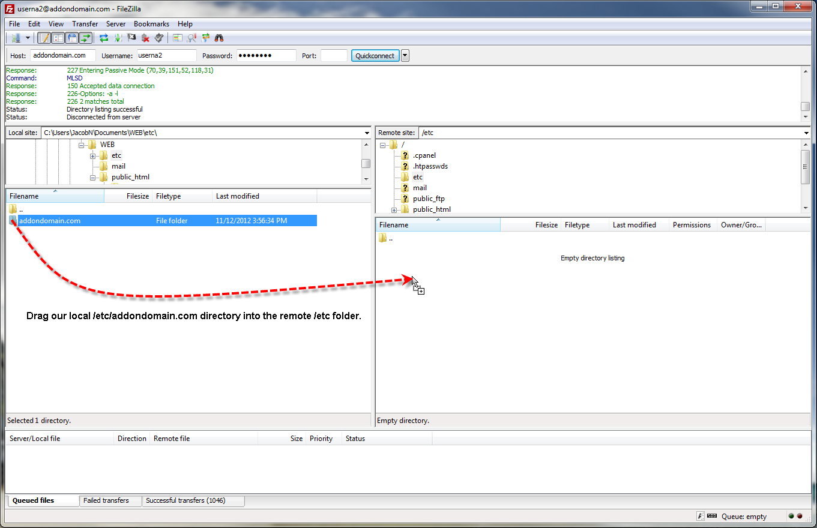Click the Refresh file lists icon
This screenshot has height=528, width=817.
coord(104,38)
